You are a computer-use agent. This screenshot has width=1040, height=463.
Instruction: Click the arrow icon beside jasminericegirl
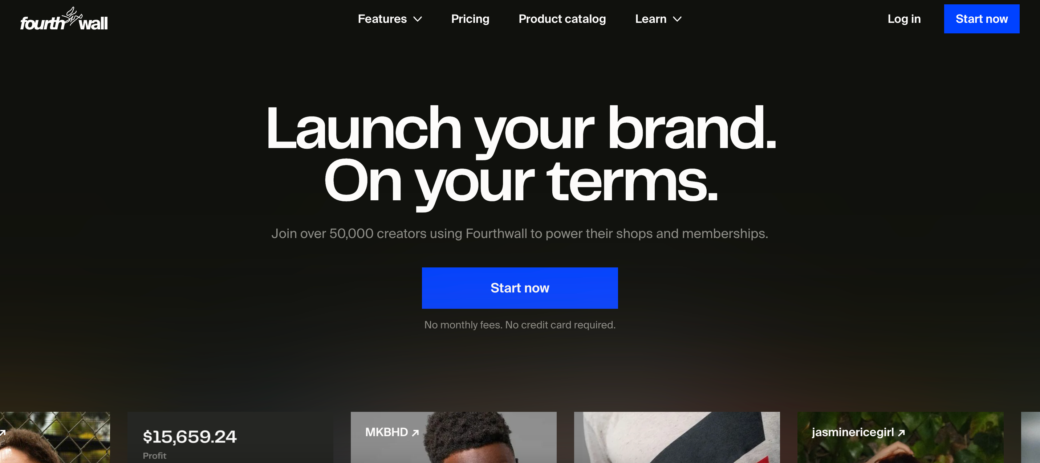coord(902,433)
